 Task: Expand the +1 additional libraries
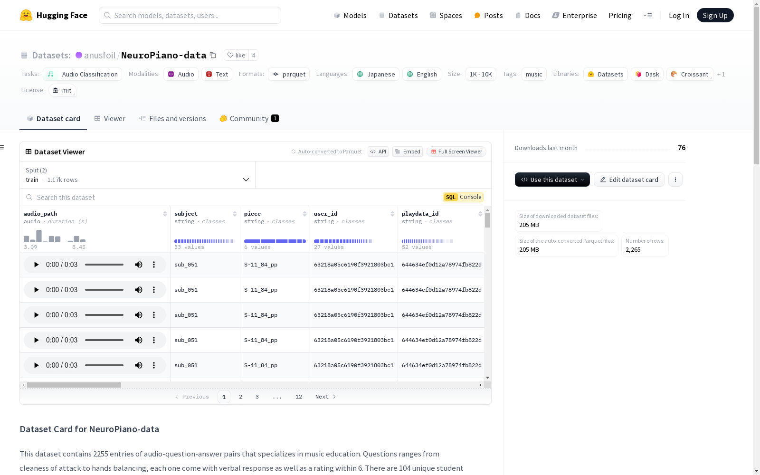pyautogui.click(x=721, y=75)
